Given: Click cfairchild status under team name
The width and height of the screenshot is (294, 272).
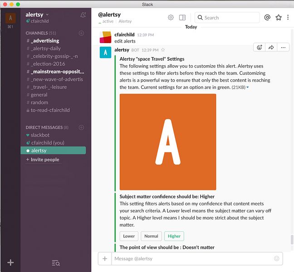Looking at the screenshot, I should point(38,21).
